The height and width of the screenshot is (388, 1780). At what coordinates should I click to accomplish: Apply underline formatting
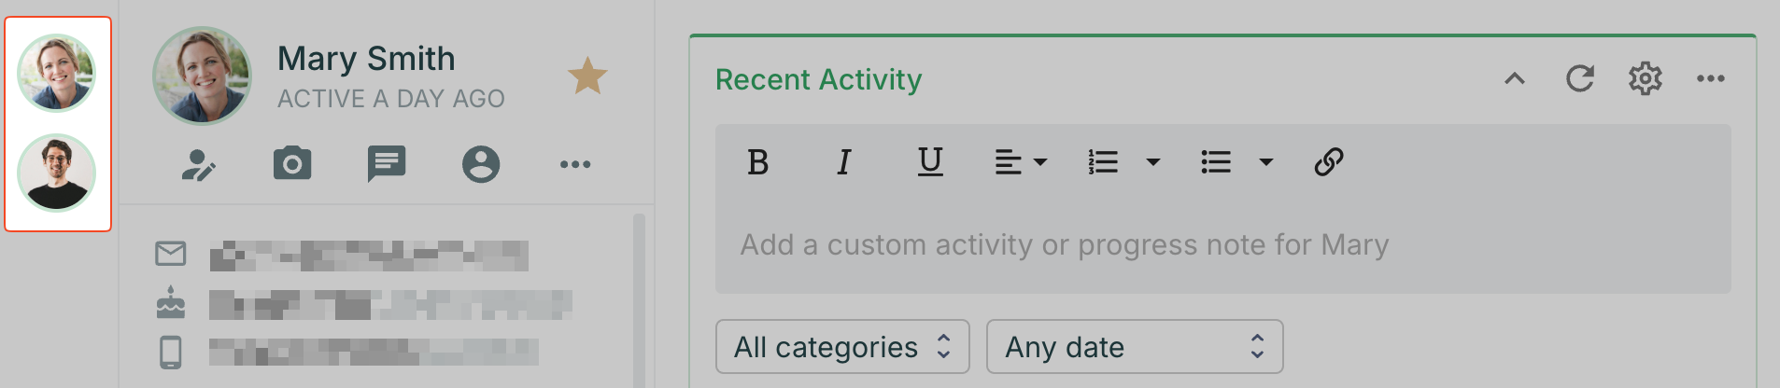[x=930, y=162]
